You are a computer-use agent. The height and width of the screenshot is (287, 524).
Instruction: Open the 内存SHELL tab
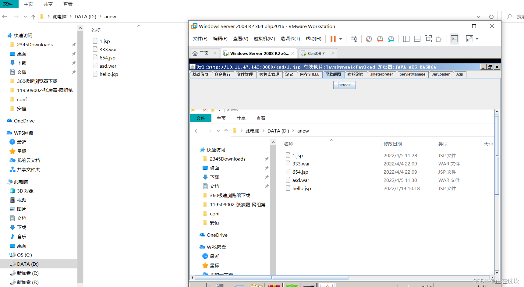(310, 74)
